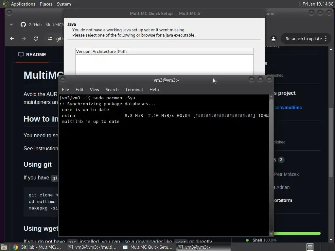Click the Java heading in Quick Setup
Image resolution: width=335 pixels, height=251 pixels.
pyautogui.click(x=72, y=24)
